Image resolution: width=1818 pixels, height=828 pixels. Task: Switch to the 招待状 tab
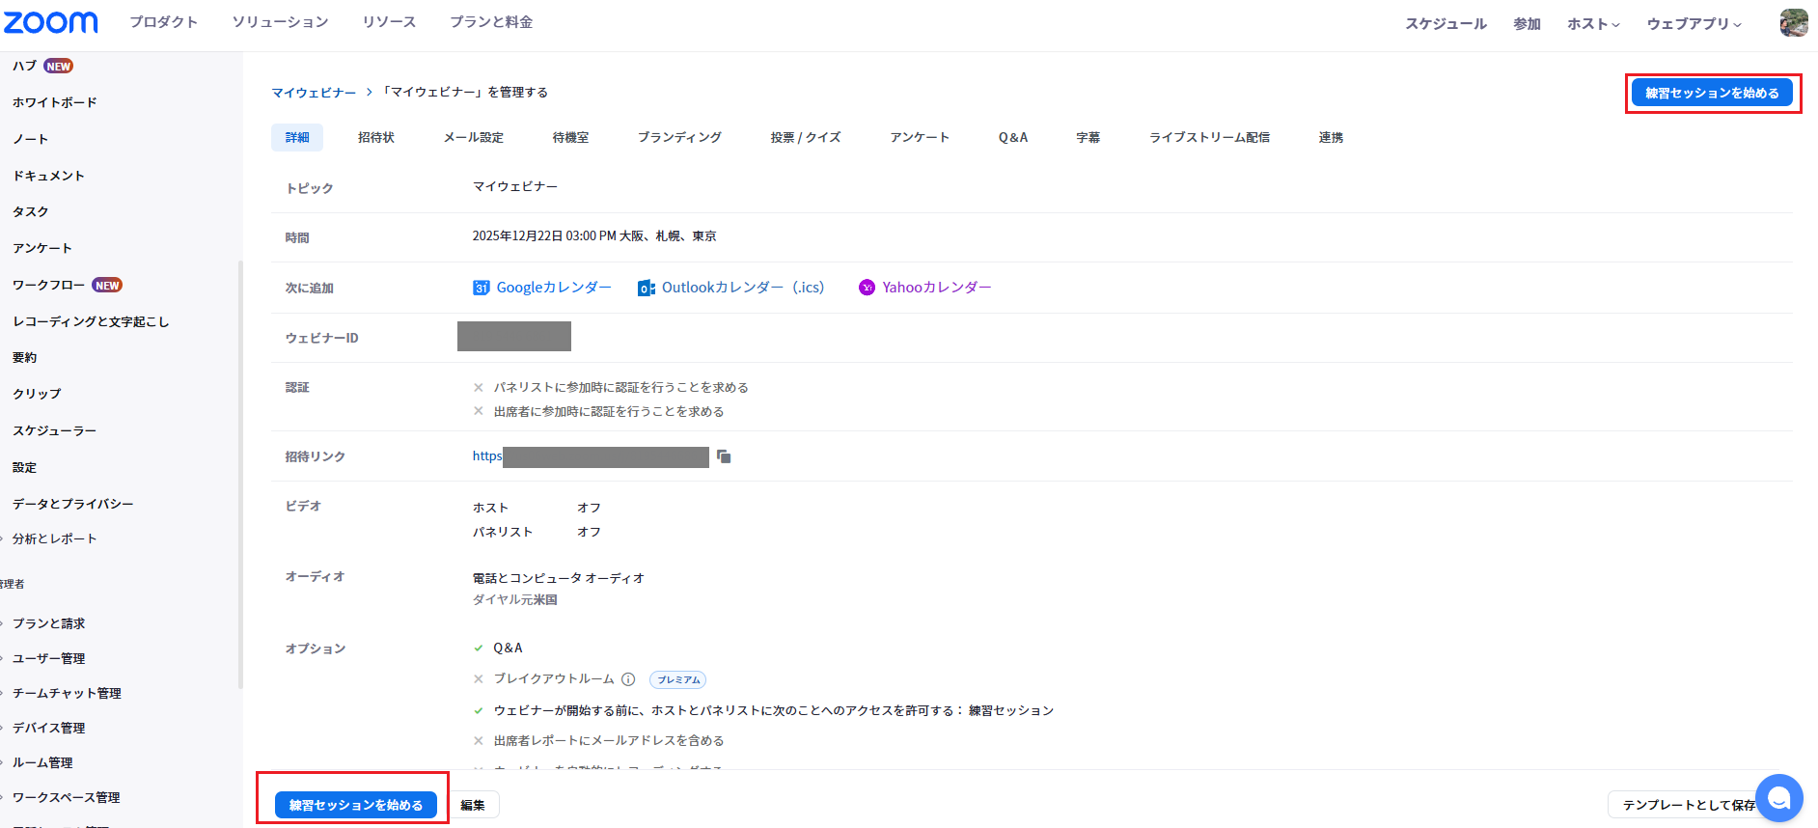click(x=375, y=137)
